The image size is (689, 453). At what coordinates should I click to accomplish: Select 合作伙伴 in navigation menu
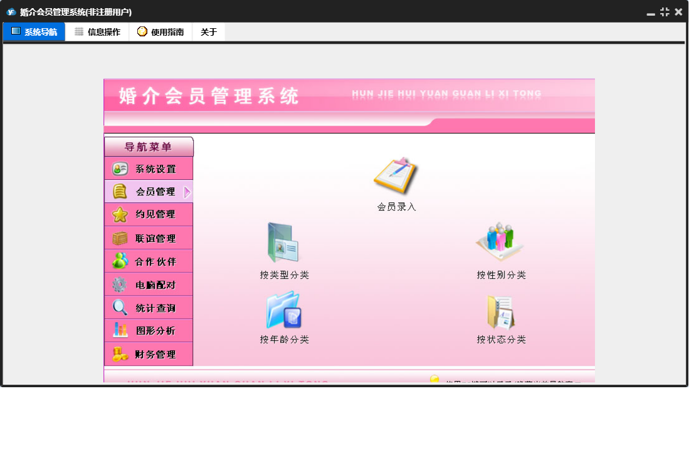click(x=149, y=261)
